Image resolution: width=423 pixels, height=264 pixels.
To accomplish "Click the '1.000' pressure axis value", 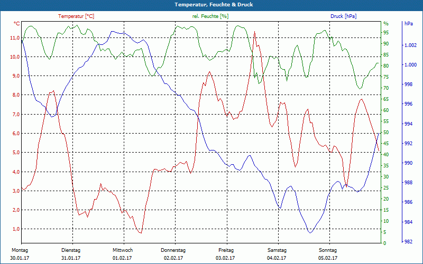I will [x=410, y=65].
